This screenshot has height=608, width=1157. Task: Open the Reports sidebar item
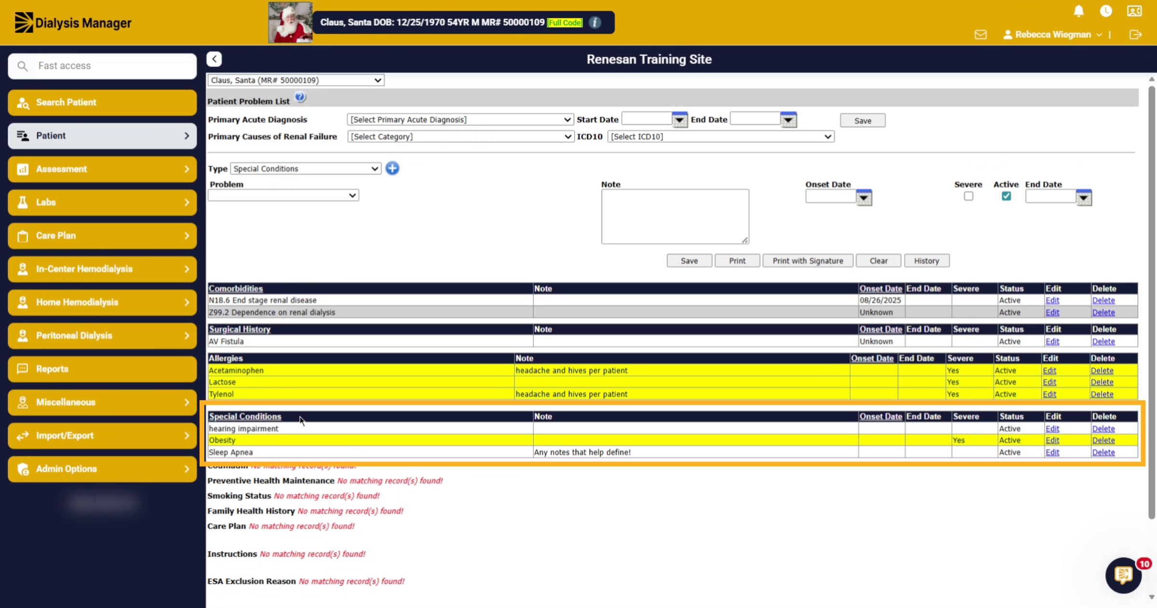[102, 369]
